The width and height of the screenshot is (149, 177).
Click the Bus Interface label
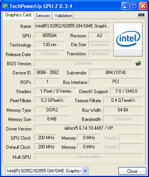[75, 82]
